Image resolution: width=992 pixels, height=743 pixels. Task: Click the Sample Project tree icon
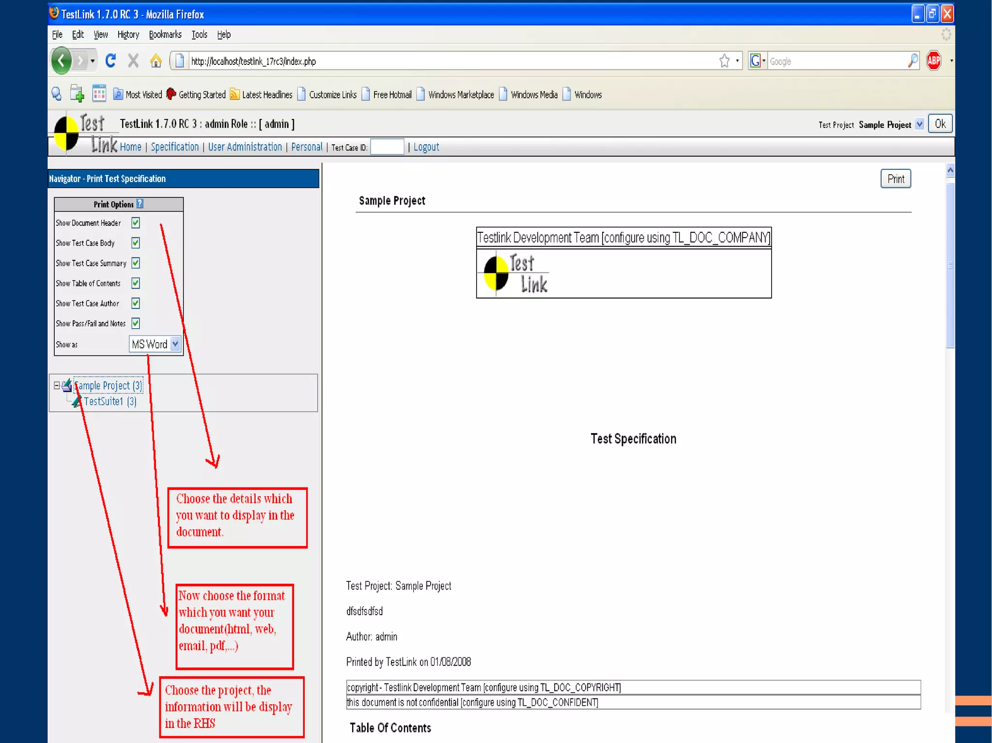click(67, 385)
